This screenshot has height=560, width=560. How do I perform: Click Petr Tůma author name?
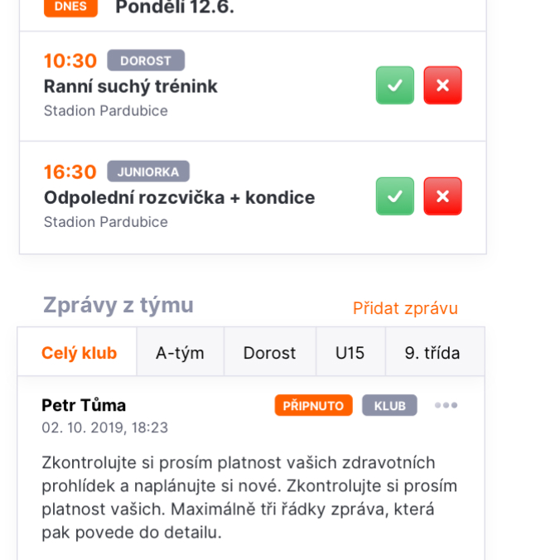pos(84,405)
